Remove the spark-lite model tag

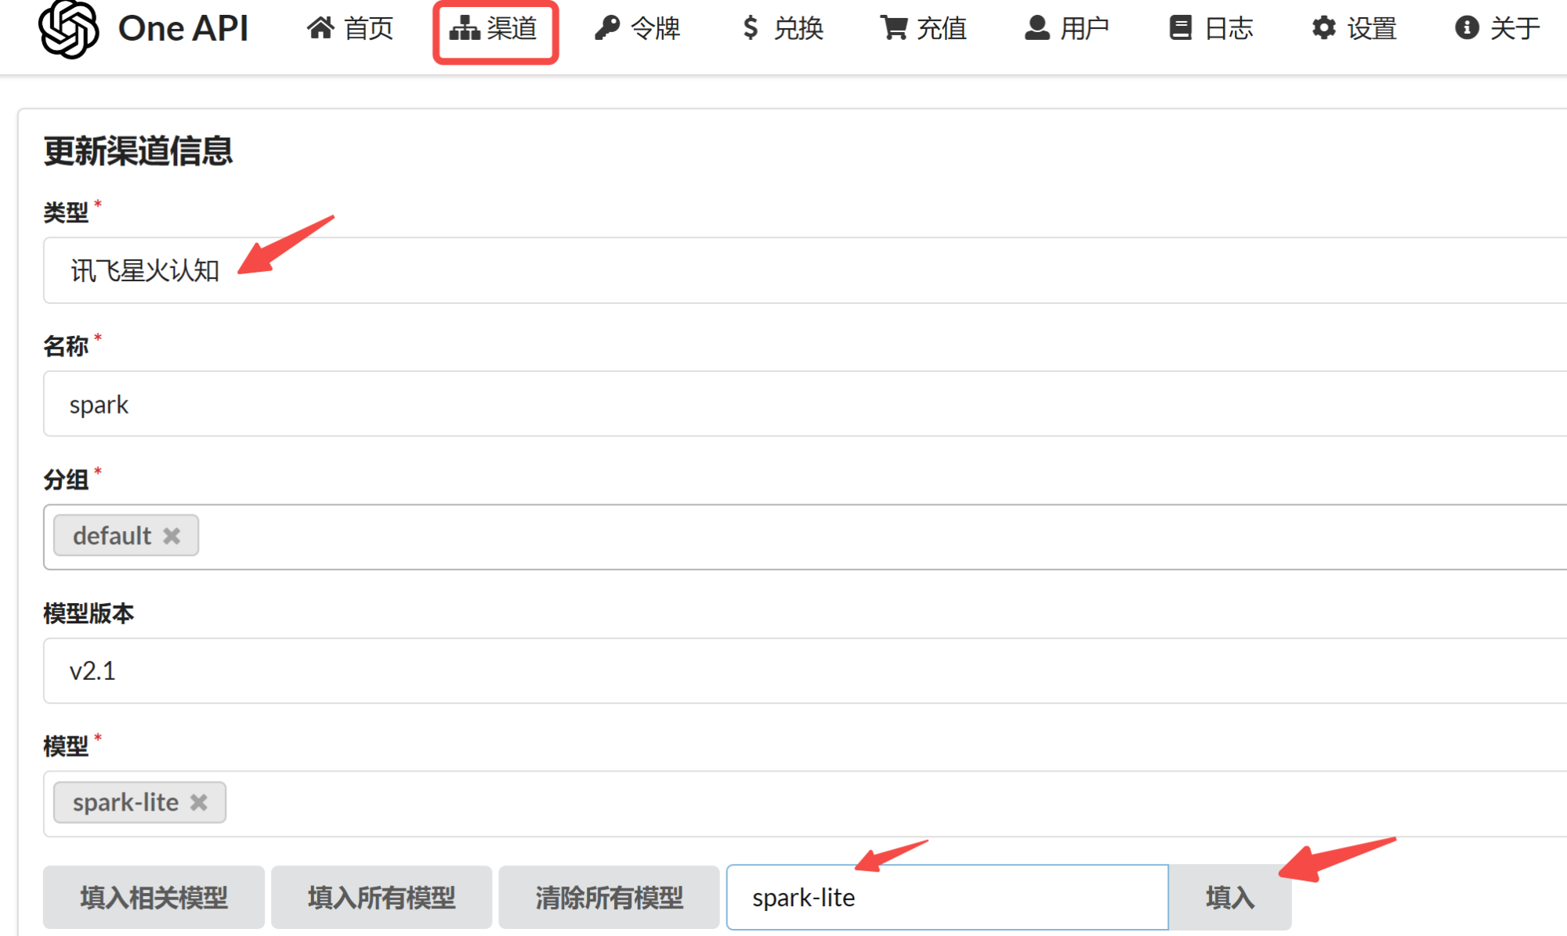[199, 802]
